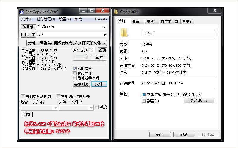
Task: Switch to the 安全 tab
Action: coord(150,22)
